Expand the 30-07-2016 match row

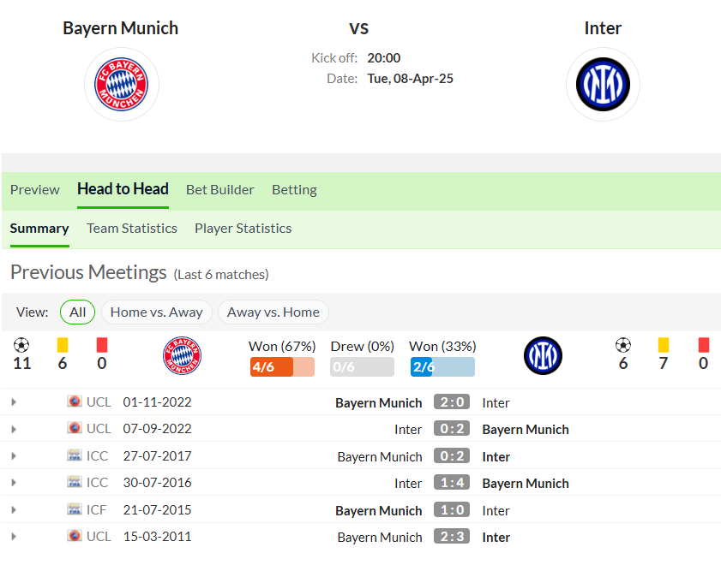[14, 483]
